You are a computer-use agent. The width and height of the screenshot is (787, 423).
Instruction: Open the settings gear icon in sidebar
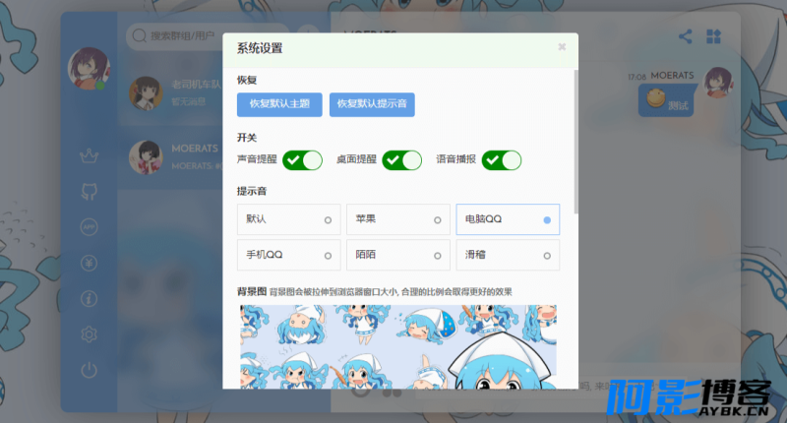89,334
